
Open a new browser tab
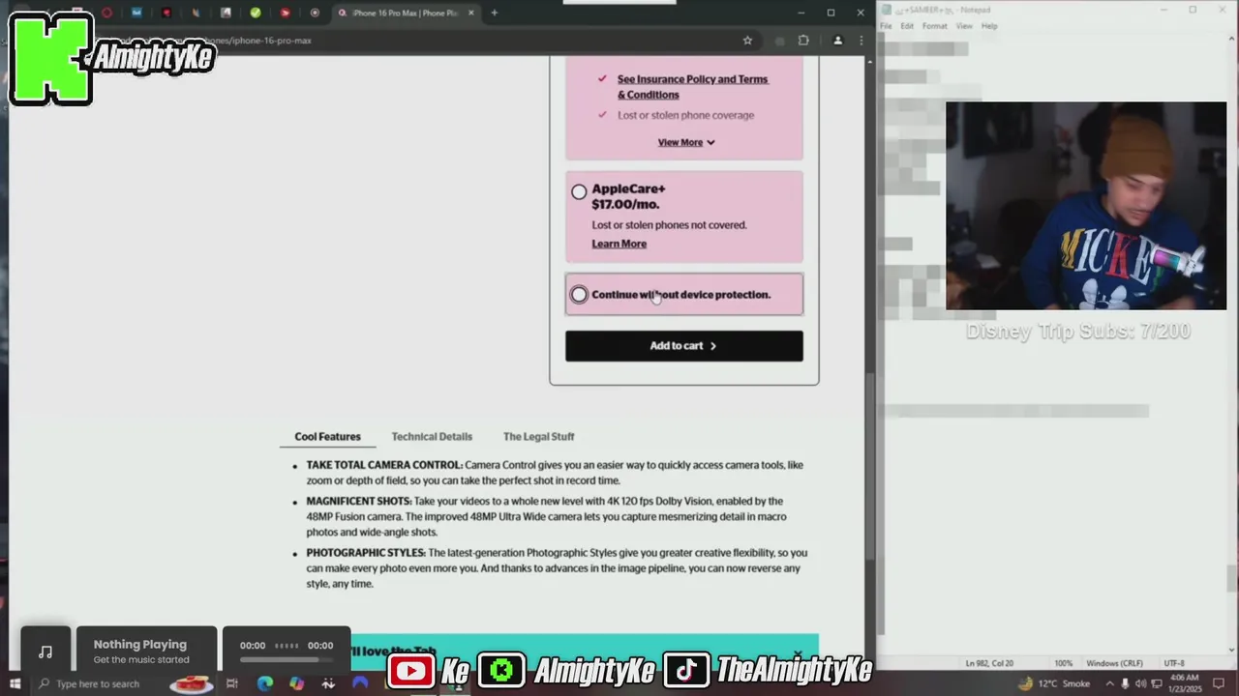[494, 13]
